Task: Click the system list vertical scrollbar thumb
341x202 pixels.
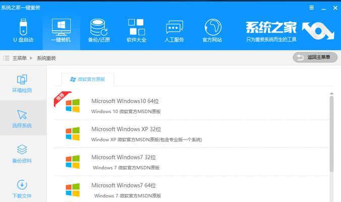Action: click(x=331, y=134)
